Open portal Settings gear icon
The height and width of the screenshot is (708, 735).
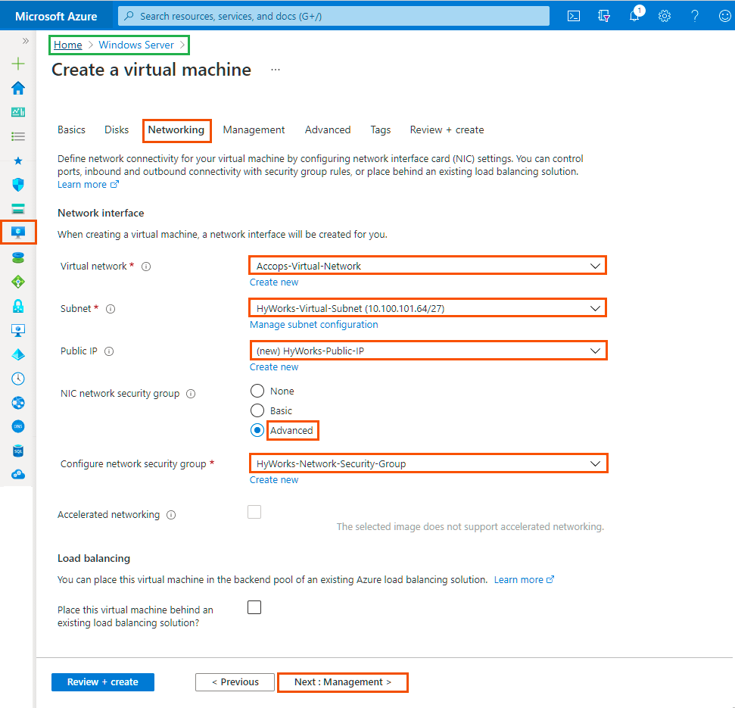pyautogui.click(x=664, y=16)
